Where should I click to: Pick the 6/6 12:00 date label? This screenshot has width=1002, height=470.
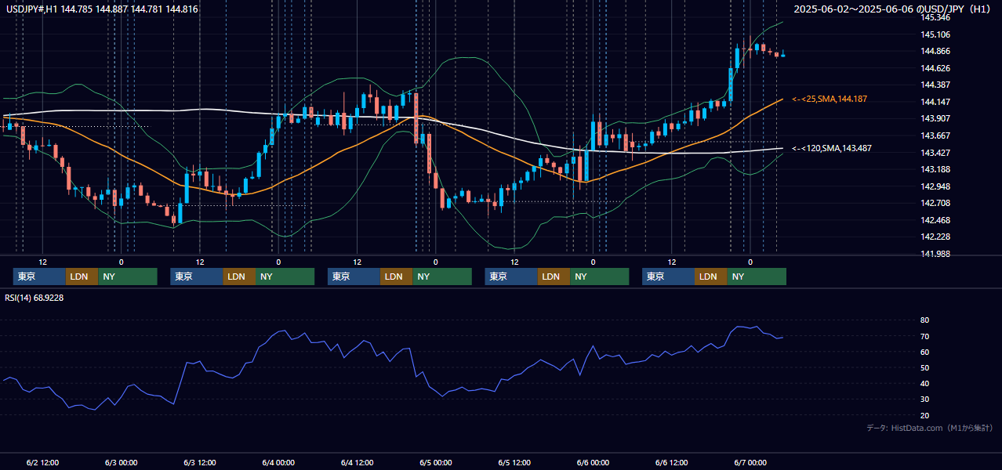point(672,462)
